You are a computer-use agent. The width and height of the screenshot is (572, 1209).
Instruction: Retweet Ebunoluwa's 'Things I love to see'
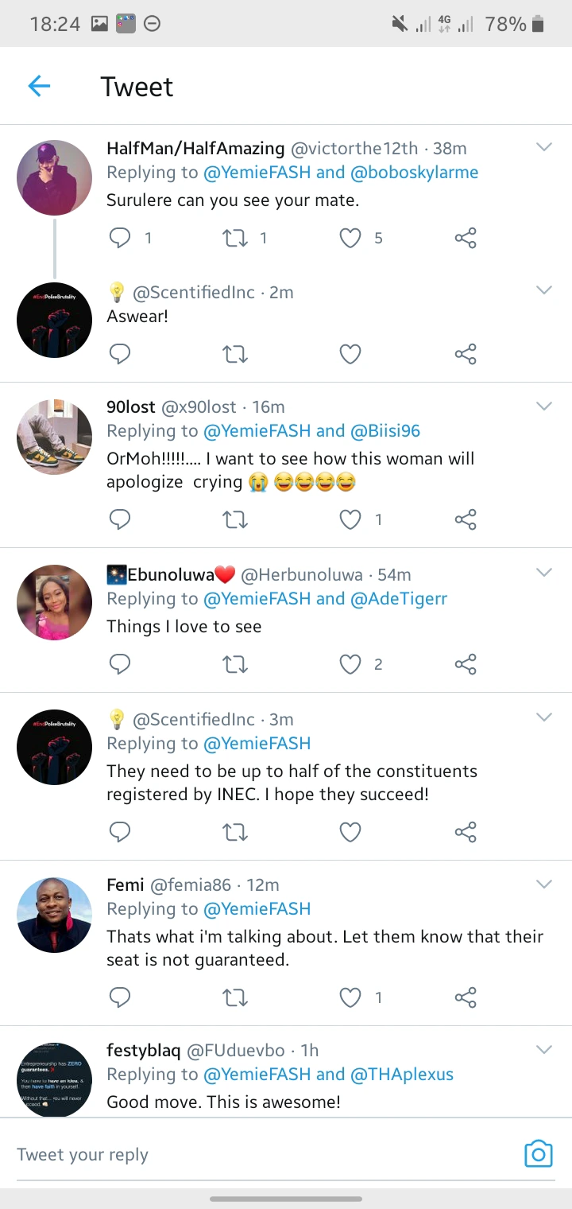[235, 663]
